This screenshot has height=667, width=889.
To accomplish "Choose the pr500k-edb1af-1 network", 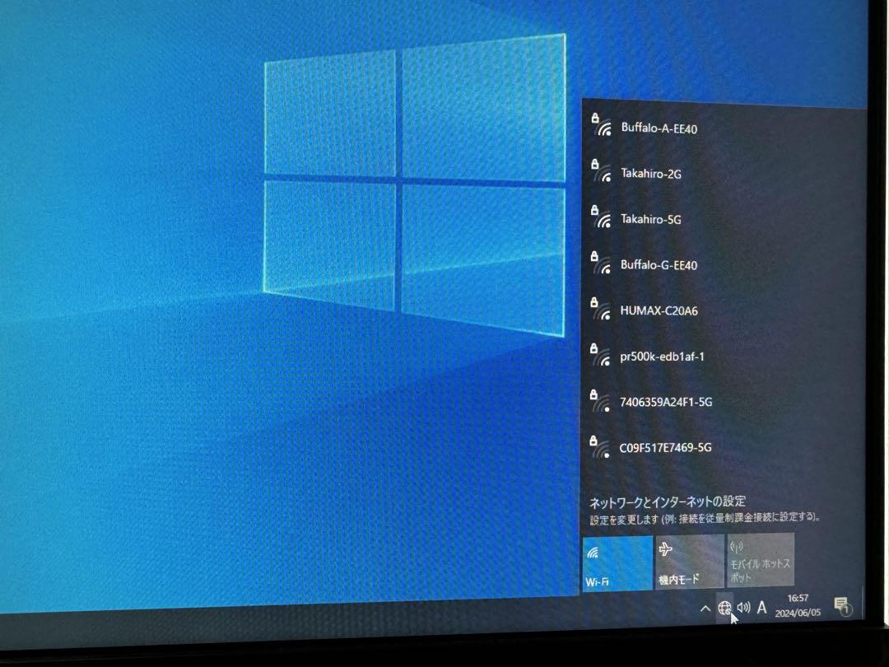I will click(724, 357).
